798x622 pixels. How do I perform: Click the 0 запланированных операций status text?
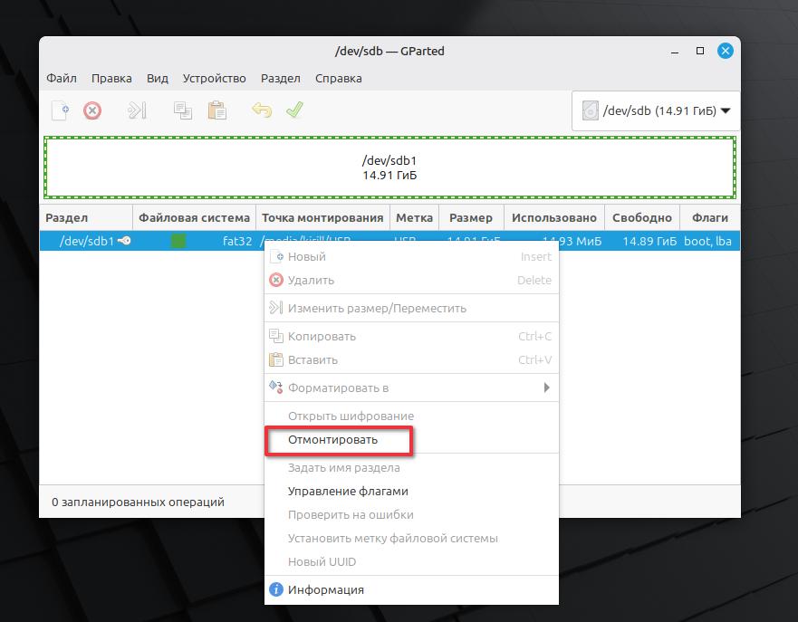[x=138, y=502]
